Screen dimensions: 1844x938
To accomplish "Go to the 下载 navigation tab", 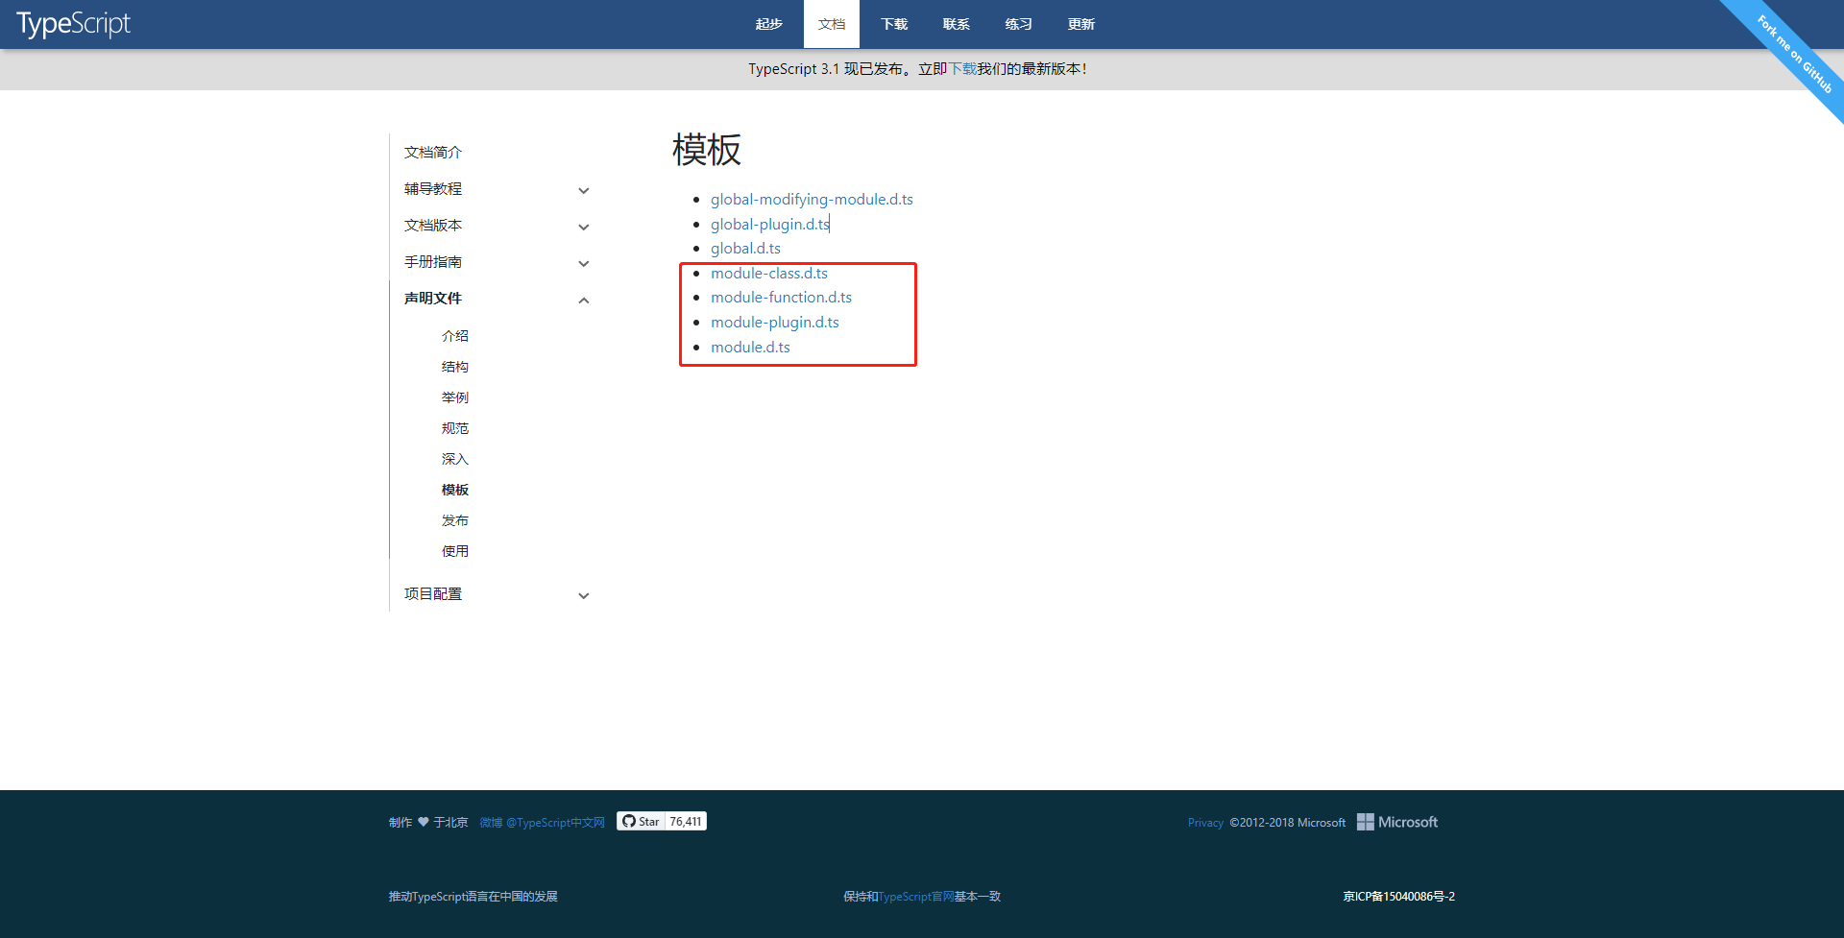I will 894,24.
